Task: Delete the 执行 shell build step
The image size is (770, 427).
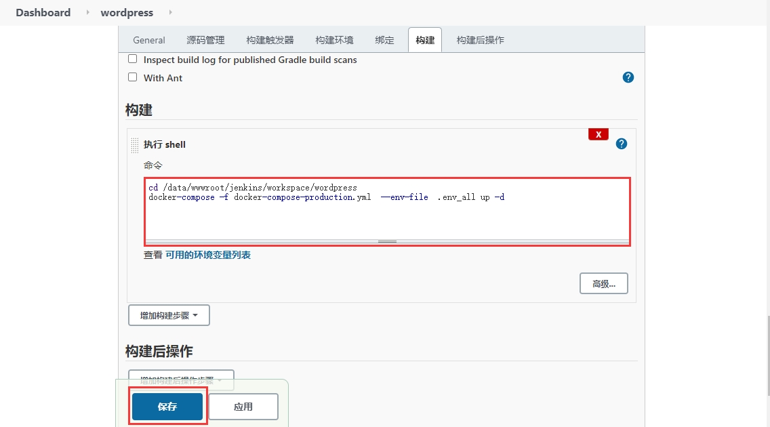Action: [x=598, y=134]
